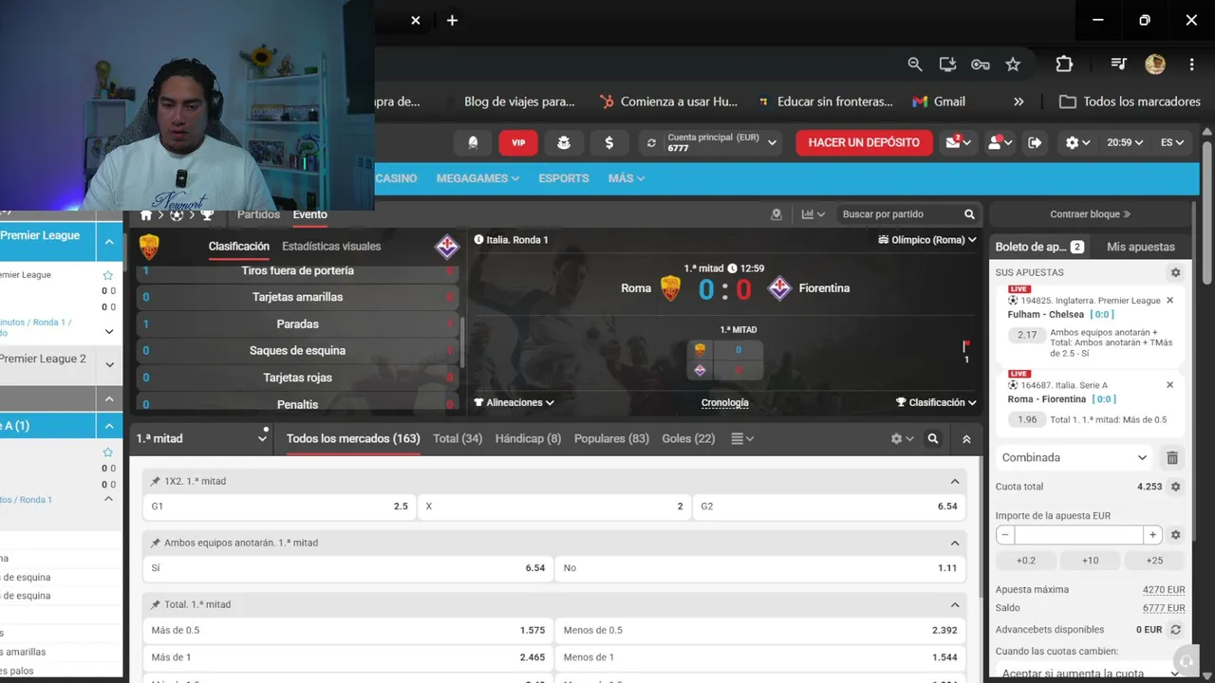
Task: Click HACER UN DEPÓSITO button
Action: [864, 142]
